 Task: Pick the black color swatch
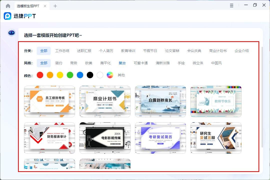tap(90, 75)
